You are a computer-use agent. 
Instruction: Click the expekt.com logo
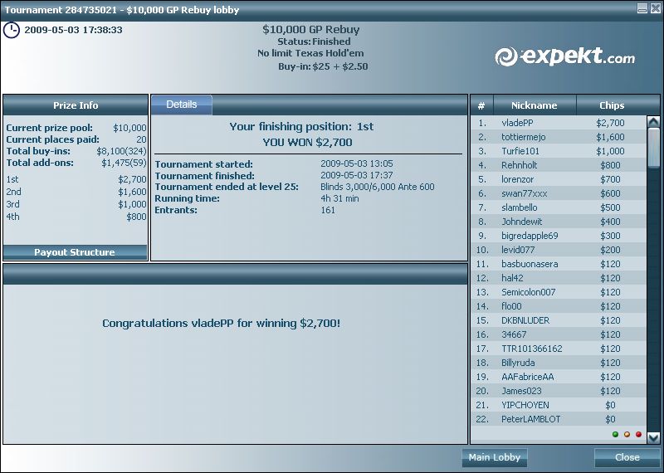[x=565, y=56]
